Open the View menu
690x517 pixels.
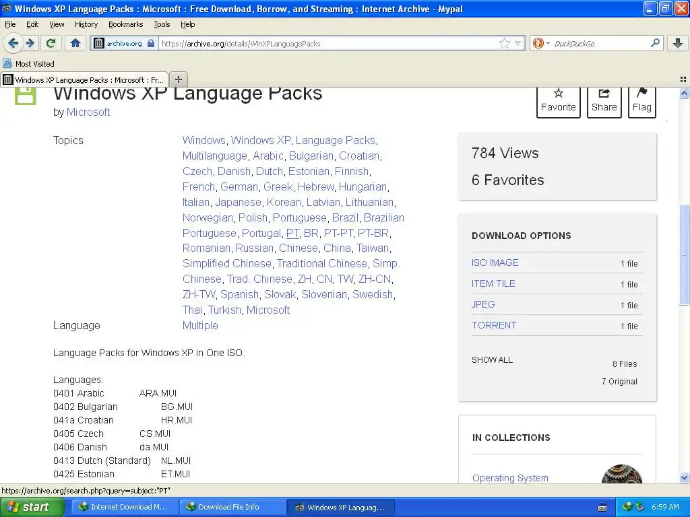[x=57, y=24]
